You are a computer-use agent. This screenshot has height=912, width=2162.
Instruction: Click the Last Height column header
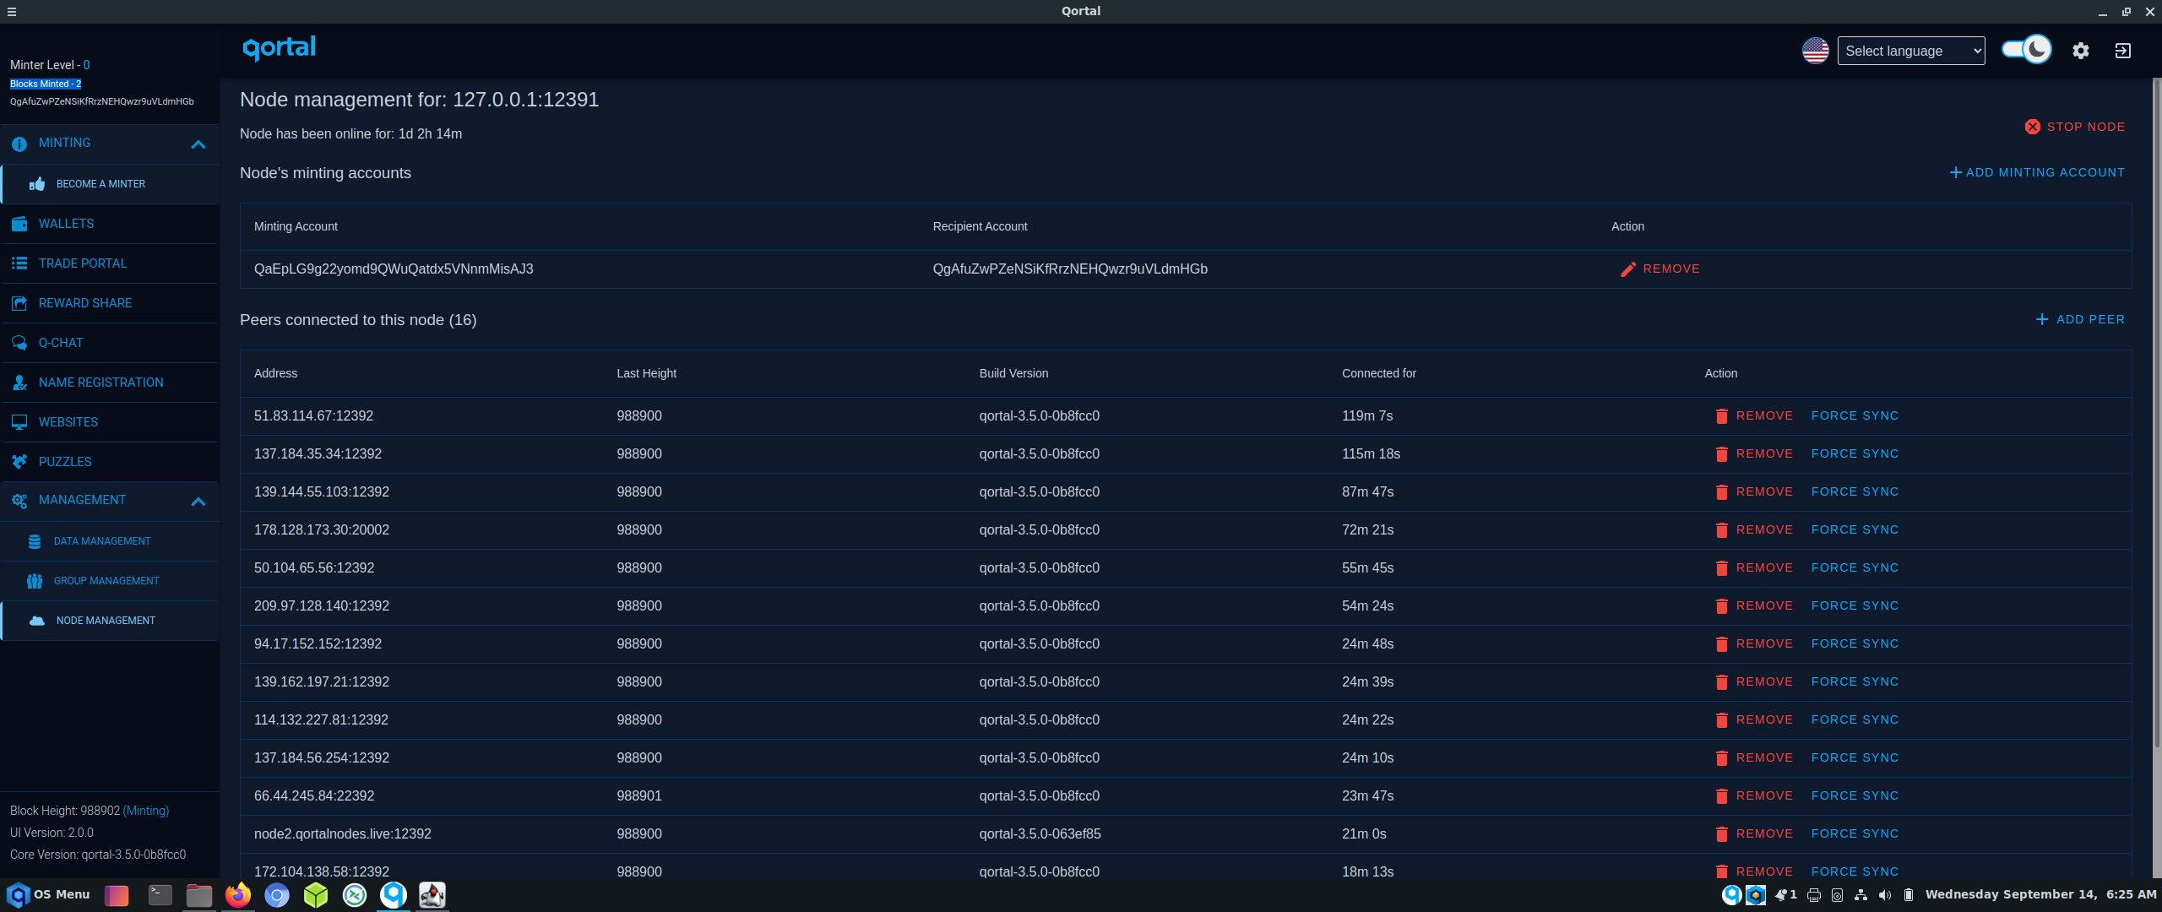coord(646,373)
